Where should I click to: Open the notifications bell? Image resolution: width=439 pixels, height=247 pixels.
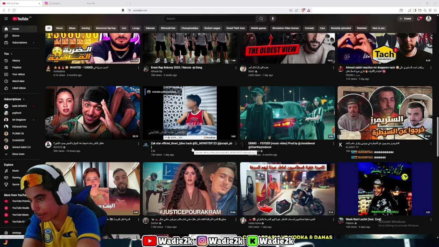(x=418, y=19)
